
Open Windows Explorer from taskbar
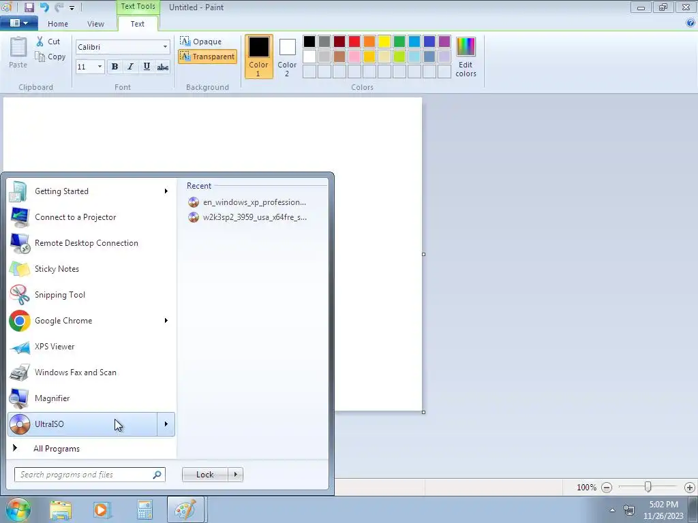[x=61, y=509]
